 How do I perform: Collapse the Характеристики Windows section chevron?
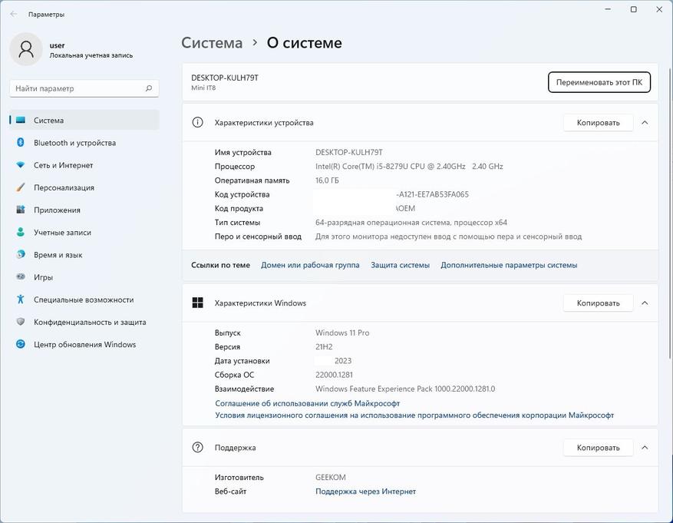[645, 303]
